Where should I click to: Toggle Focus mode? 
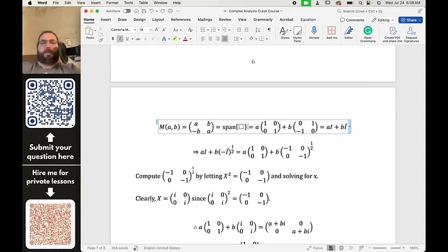[x=315, y=248]
